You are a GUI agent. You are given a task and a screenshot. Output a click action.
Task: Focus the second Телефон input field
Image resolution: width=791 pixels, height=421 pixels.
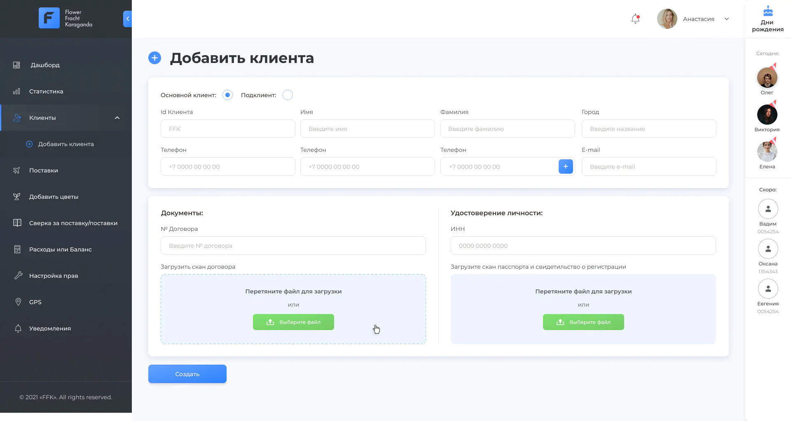[x=367, y=167]
